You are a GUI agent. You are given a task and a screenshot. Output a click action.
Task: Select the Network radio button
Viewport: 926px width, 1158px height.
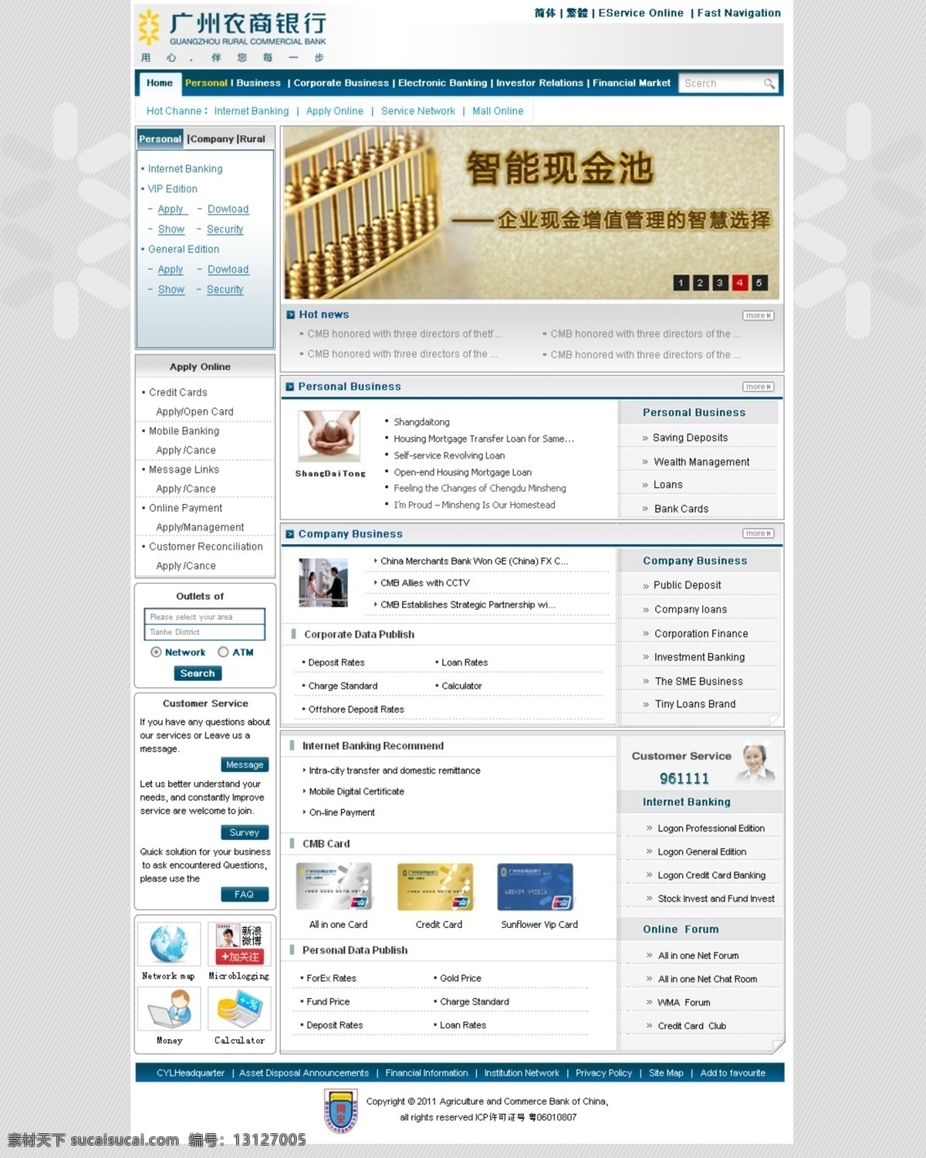tap(156, 652)
